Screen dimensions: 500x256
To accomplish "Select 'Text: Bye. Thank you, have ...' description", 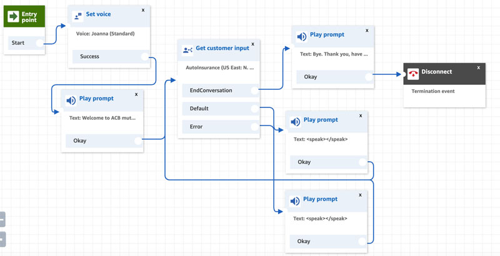I will pos(334,54).
